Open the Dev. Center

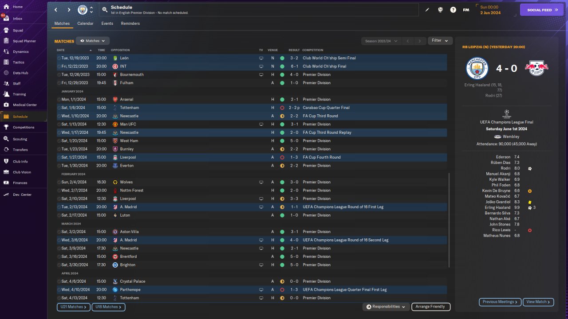22,195
